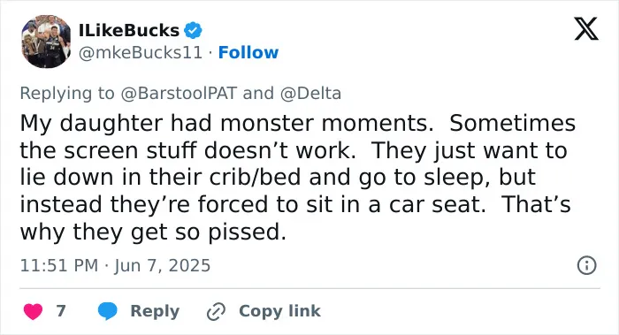The height and width of the screenshot is (335, 619).
Task: Click the Reply text button
Action: pyautogui.click(x=155, y=311)
